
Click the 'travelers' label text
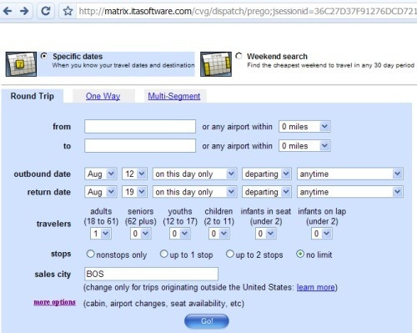tap(53, 224)
